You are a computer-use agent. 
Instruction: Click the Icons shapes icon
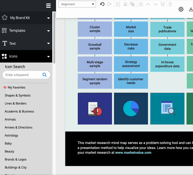pyautogui.click(x=4, y=56)
